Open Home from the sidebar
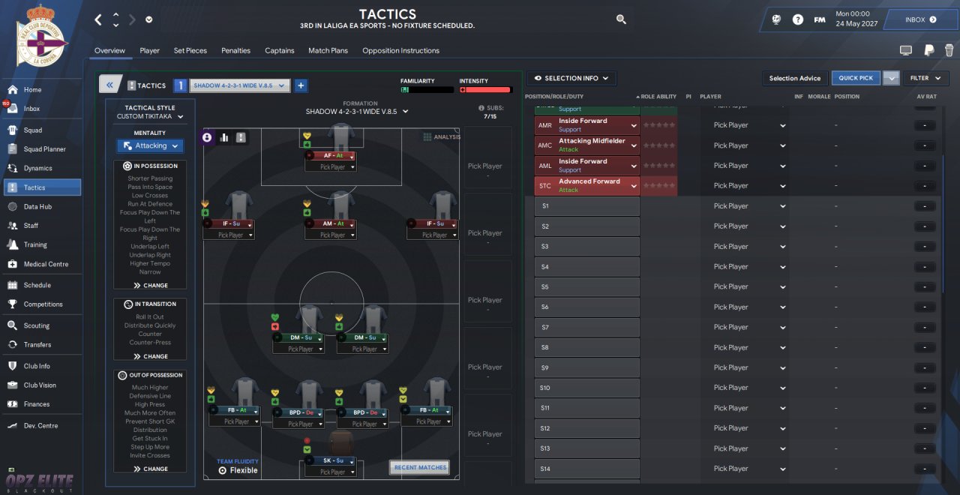This screenshot has width=960, height=495. 41,89
